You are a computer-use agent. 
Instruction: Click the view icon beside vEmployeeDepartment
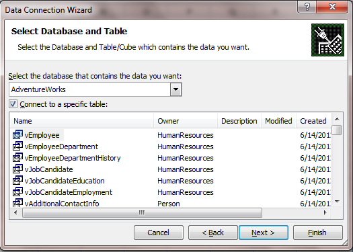17,146
